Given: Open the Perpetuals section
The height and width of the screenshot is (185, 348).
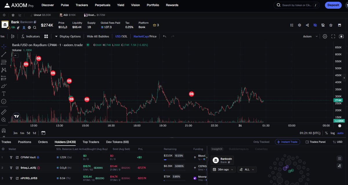Looking at the screenshot, I should (103, 5).
